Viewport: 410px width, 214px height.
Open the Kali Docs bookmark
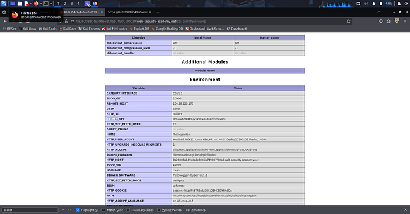coord(68,29)
